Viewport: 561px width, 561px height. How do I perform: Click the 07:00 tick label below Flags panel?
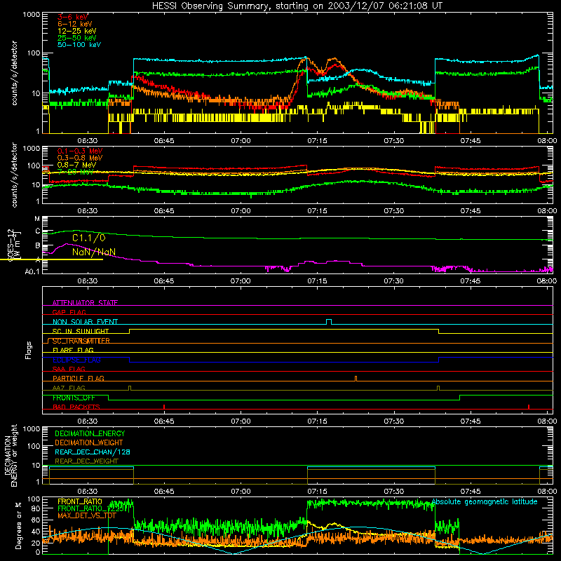coord(241,421)
